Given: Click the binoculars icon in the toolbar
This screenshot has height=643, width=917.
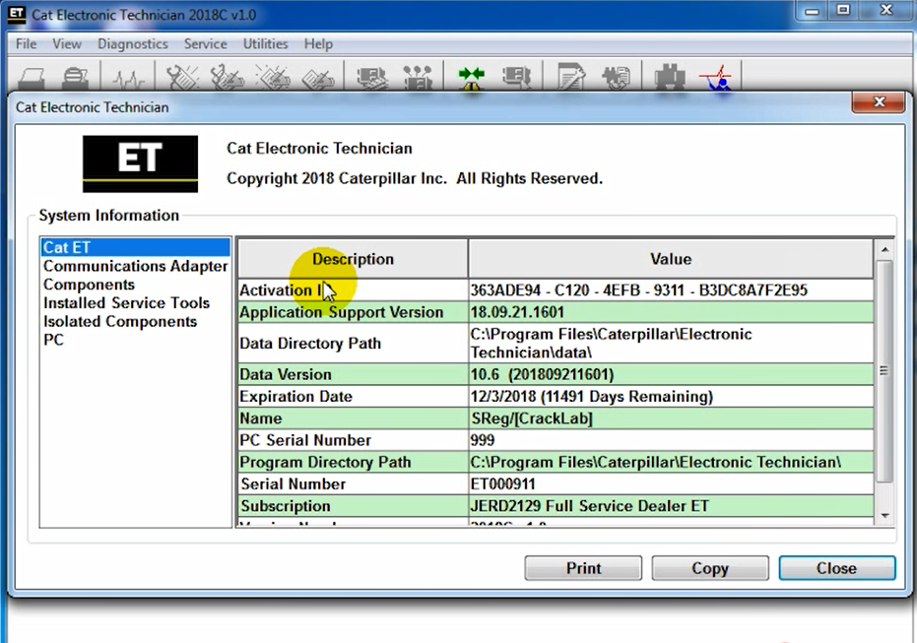Looking at the screenshot, I should (670, 78).
